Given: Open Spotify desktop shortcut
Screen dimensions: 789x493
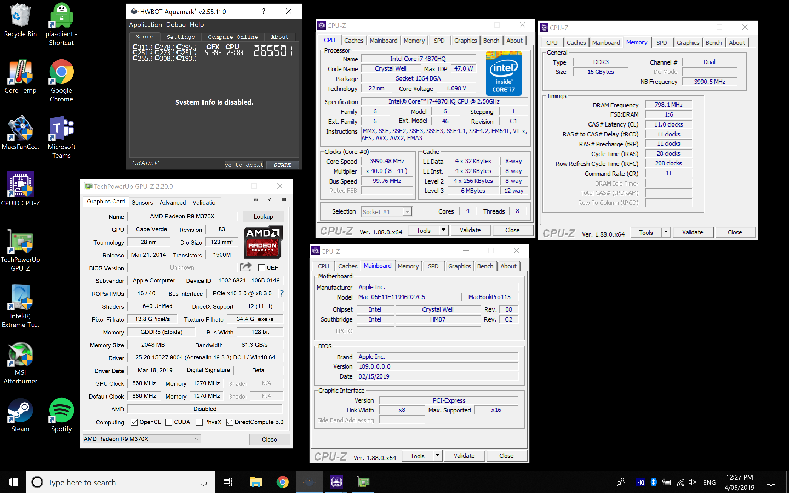Looking at the screenshot, I should (x=61, y=415).
